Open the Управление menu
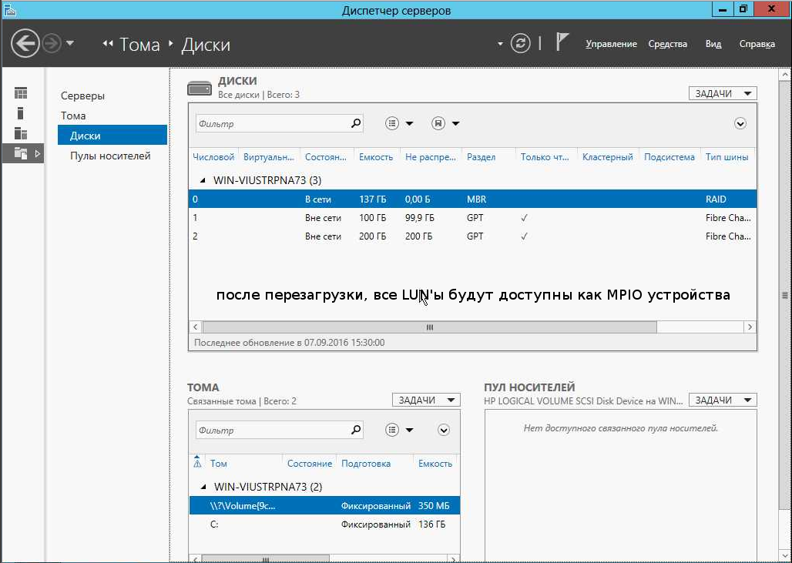The height and width of the screenshot is (563, 792). tap(611, 44)
